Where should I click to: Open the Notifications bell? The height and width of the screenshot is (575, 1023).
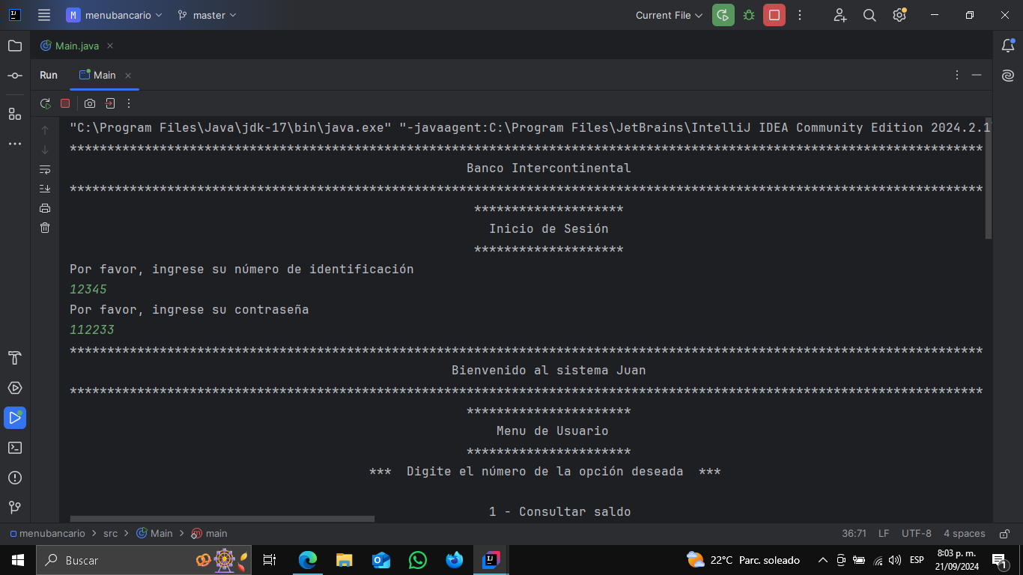1008,46
